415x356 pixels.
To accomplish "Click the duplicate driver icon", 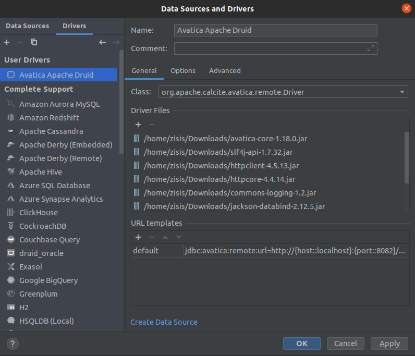I will point(34,42).
